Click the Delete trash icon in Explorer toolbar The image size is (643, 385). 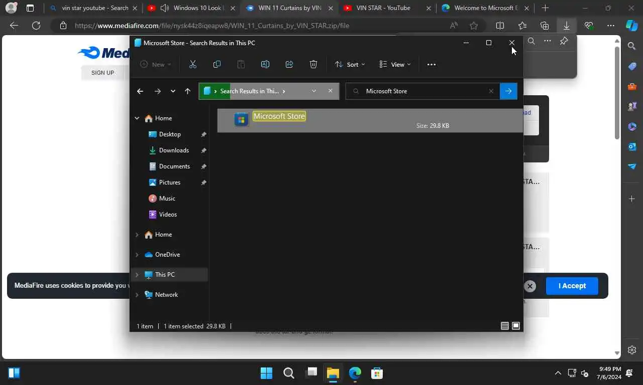click(313, 64)
